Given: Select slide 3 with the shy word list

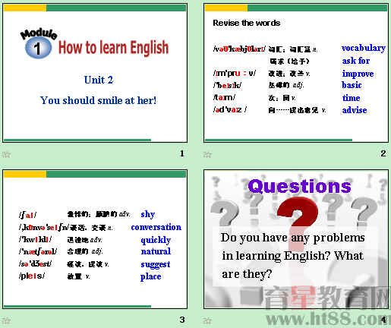Looking at the screenshot, I should click(95, 239).
